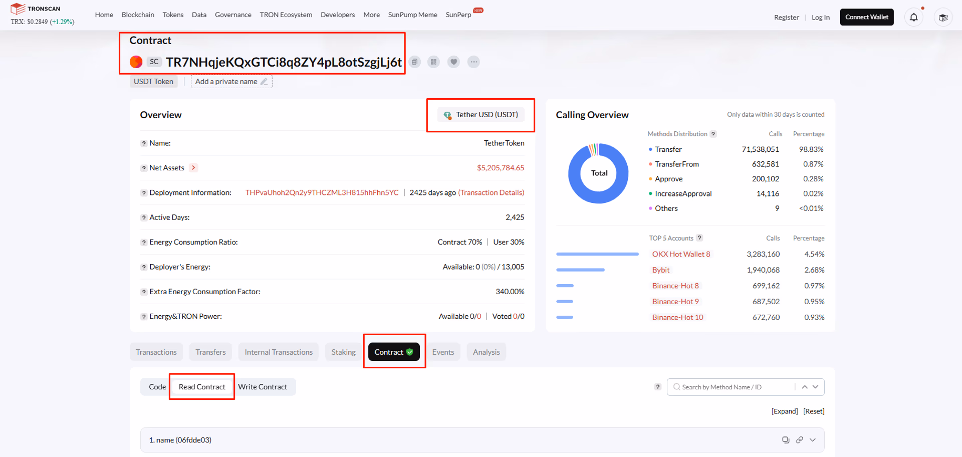Click the icon right of the notifications bell
The height and width of the screenshot is (457, 962).
click(x=943, y=18)
